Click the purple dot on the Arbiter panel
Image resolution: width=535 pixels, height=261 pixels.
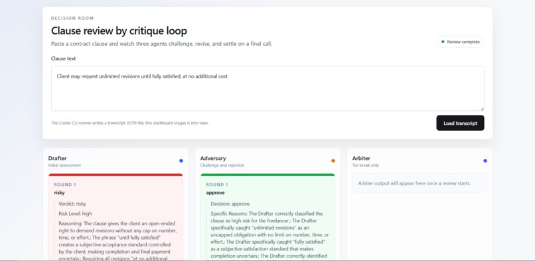pyautogui.click(x=485, y=161)
